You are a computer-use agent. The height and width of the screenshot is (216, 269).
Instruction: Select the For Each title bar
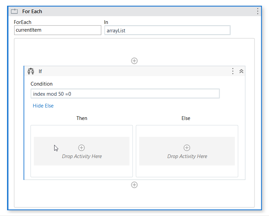click(x=135, y=11)
